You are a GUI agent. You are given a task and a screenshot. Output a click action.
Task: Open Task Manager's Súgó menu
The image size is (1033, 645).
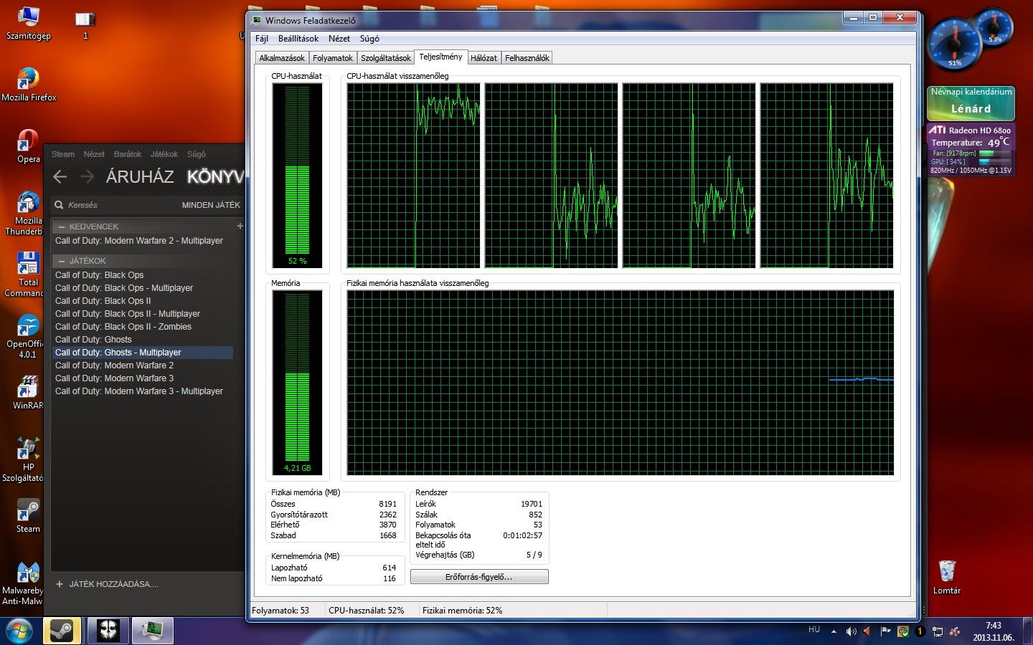pyautogui.click(x=369, y=39)
